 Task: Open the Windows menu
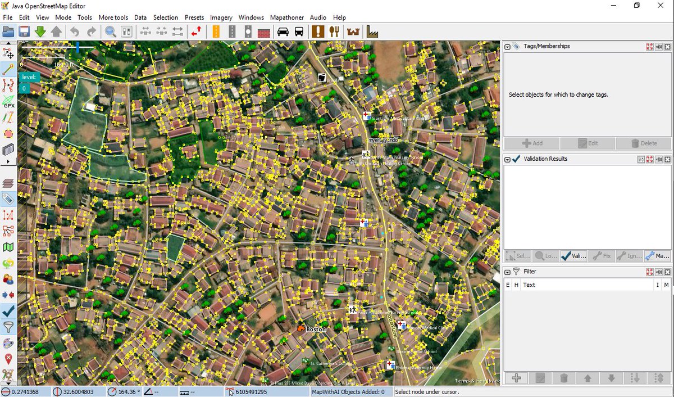click(x=251, y=17)
